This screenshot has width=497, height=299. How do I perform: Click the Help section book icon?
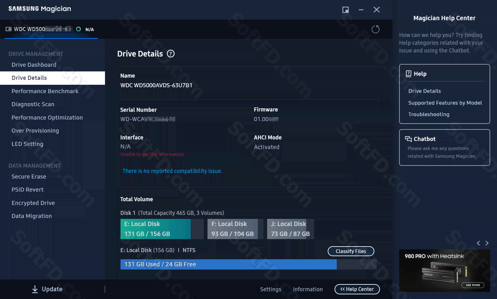click(408, 74)
